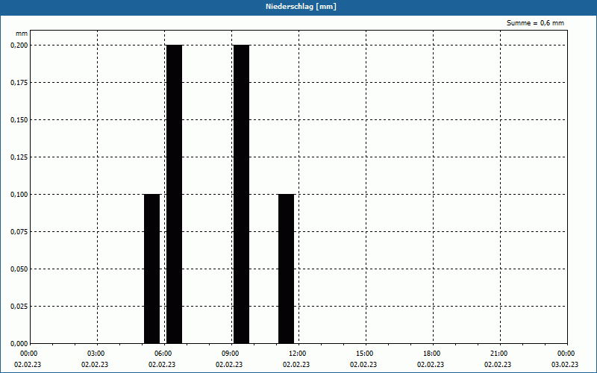Click the 0,200 y-axis label
Image resolution: width=597 pixels, height=373 pixels.
[x=19, y=46]
